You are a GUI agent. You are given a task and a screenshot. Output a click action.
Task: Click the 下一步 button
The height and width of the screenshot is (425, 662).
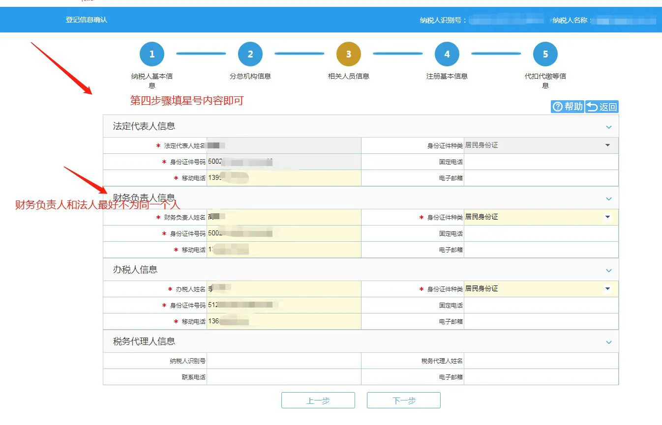pyautogui.click(x=403, y=400)
